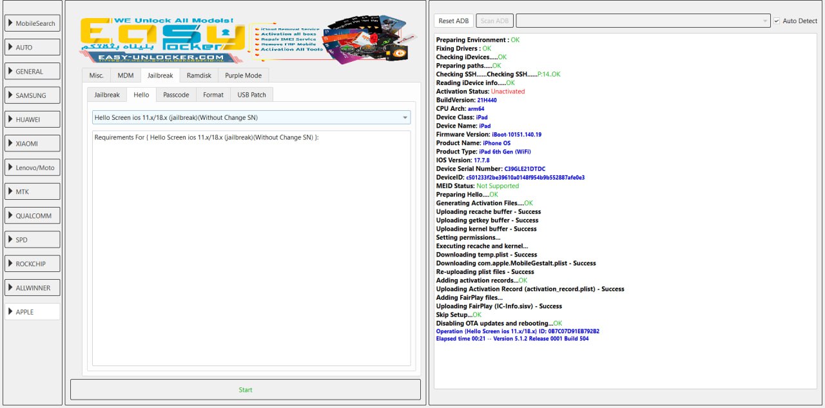825x408 pixels.
Task: Click the Device Serial Number C39GLE21DTDC line
Action: tap(490, 169)
